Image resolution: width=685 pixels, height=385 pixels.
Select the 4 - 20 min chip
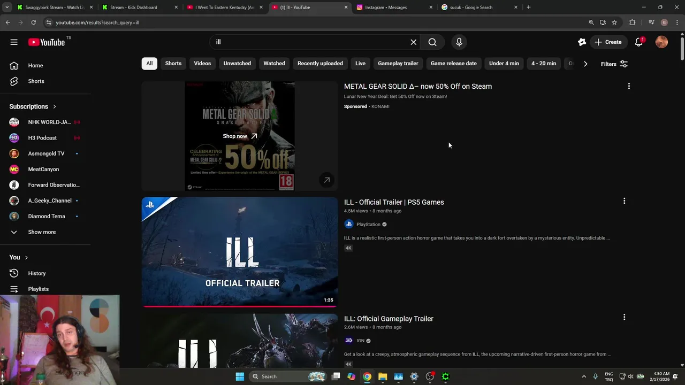click(544, 63)
